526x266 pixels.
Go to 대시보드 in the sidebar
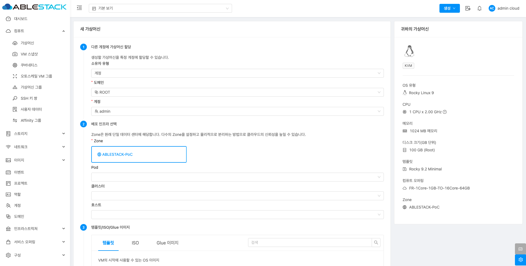click(21, 19)
